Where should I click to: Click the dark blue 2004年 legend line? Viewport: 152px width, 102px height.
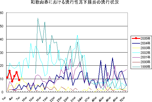[x=136, y=43]
